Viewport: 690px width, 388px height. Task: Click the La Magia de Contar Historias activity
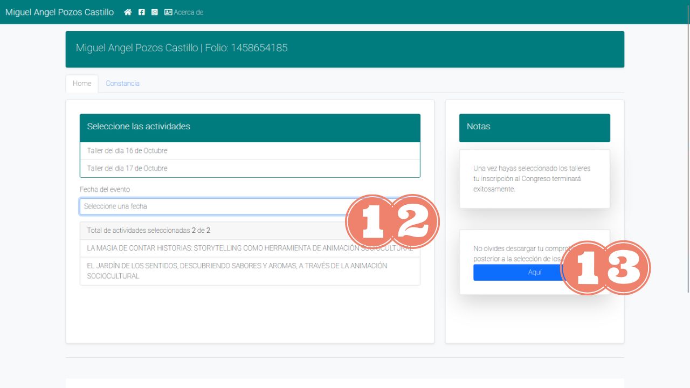(216, 248)
